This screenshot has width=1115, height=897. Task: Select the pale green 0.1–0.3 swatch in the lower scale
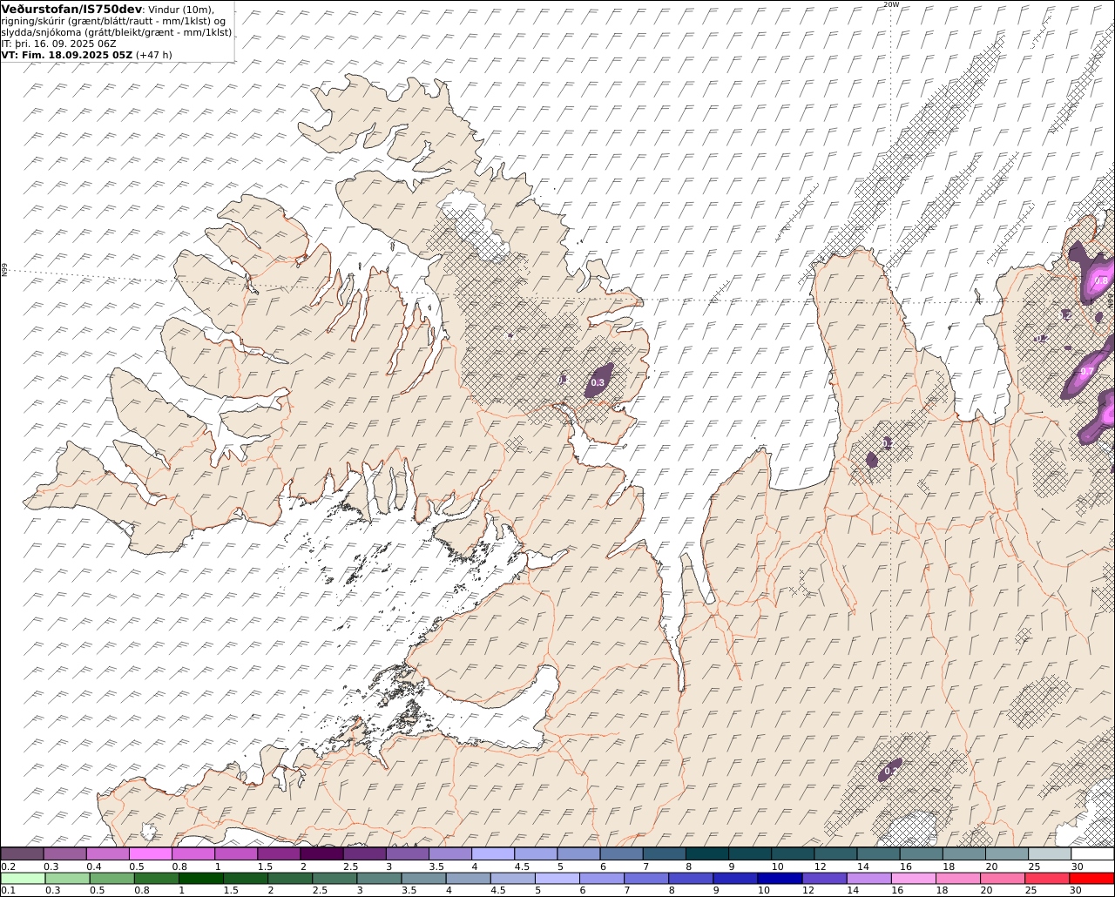pos(24,878)
